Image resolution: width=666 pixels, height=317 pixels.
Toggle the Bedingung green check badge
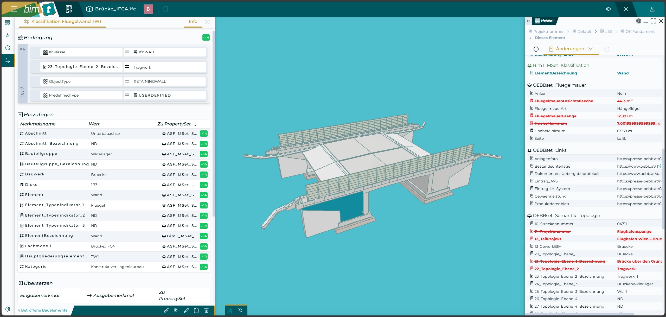coord(206,37)
